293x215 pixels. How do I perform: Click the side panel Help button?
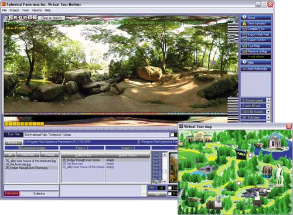[x=256, y=63]
